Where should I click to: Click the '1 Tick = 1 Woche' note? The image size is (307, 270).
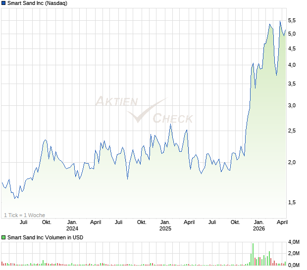[x=24, y=215]
